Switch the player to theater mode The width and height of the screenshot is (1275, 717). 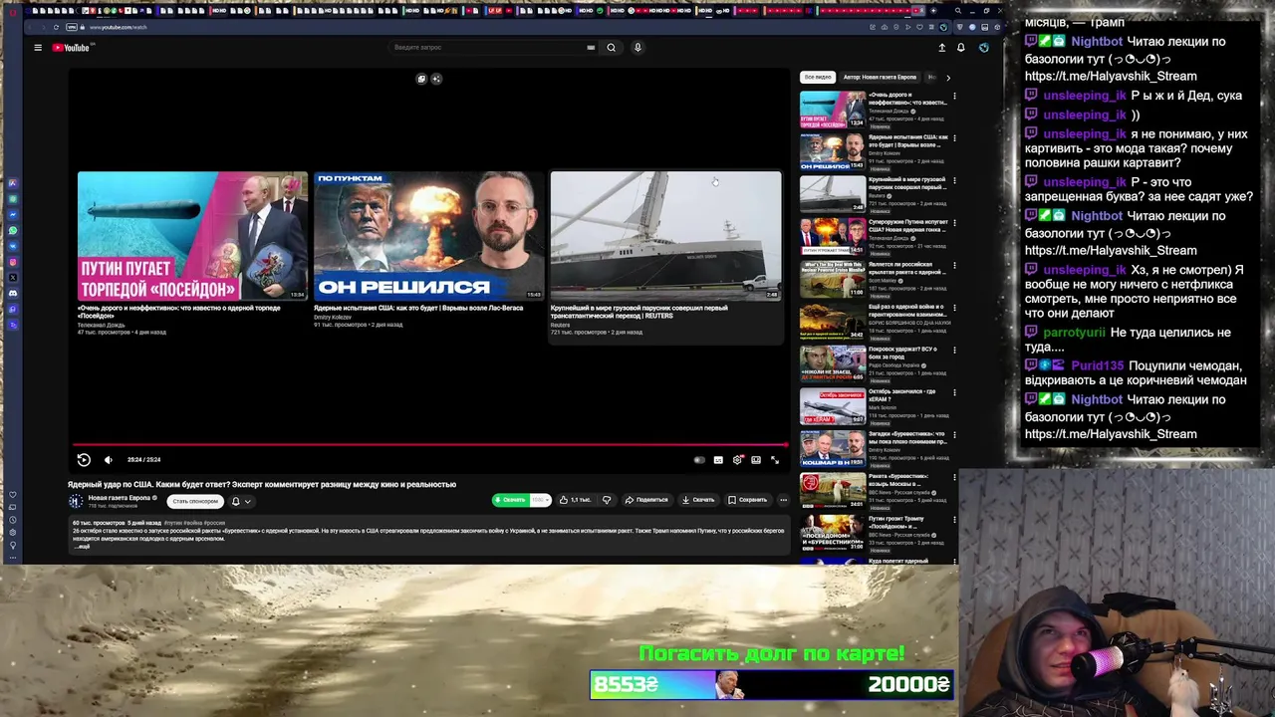coord(756,460)
